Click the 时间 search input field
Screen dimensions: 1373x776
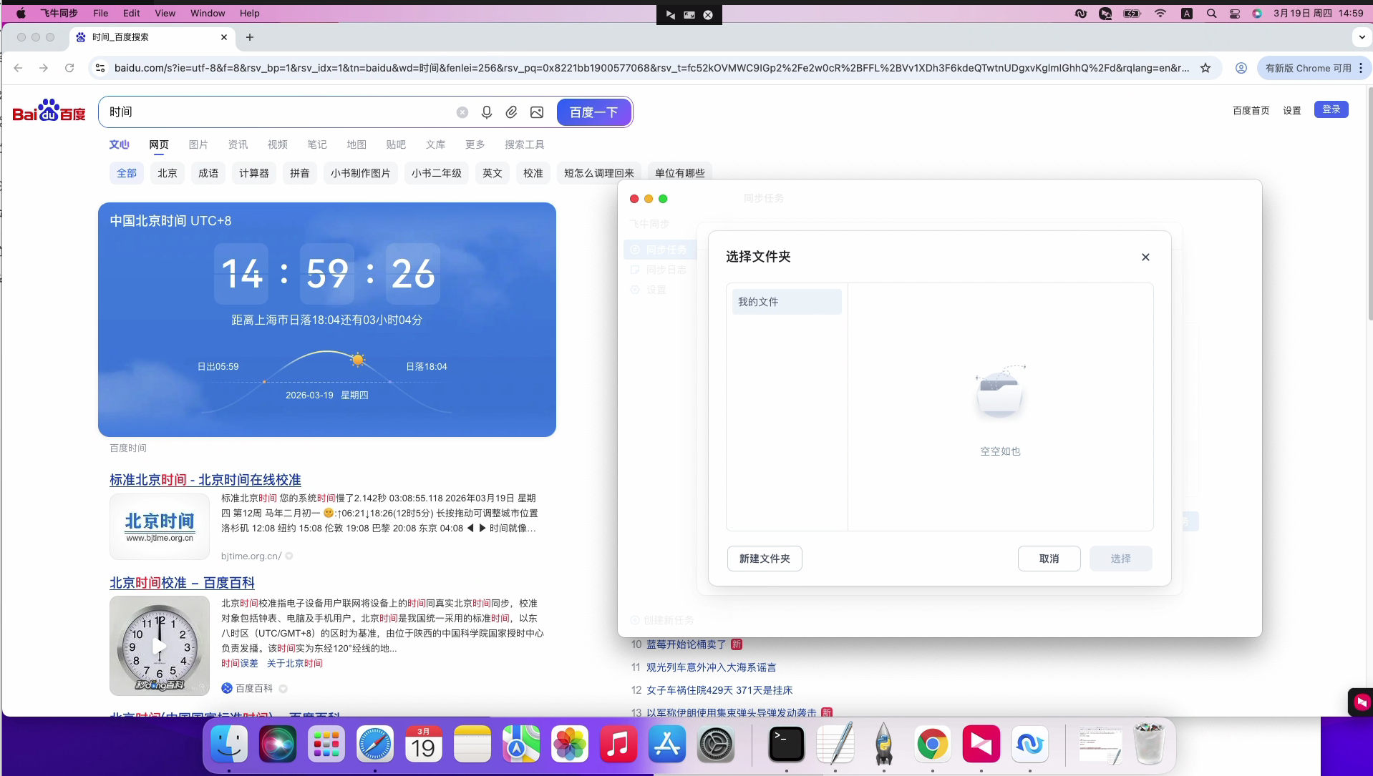279,112
